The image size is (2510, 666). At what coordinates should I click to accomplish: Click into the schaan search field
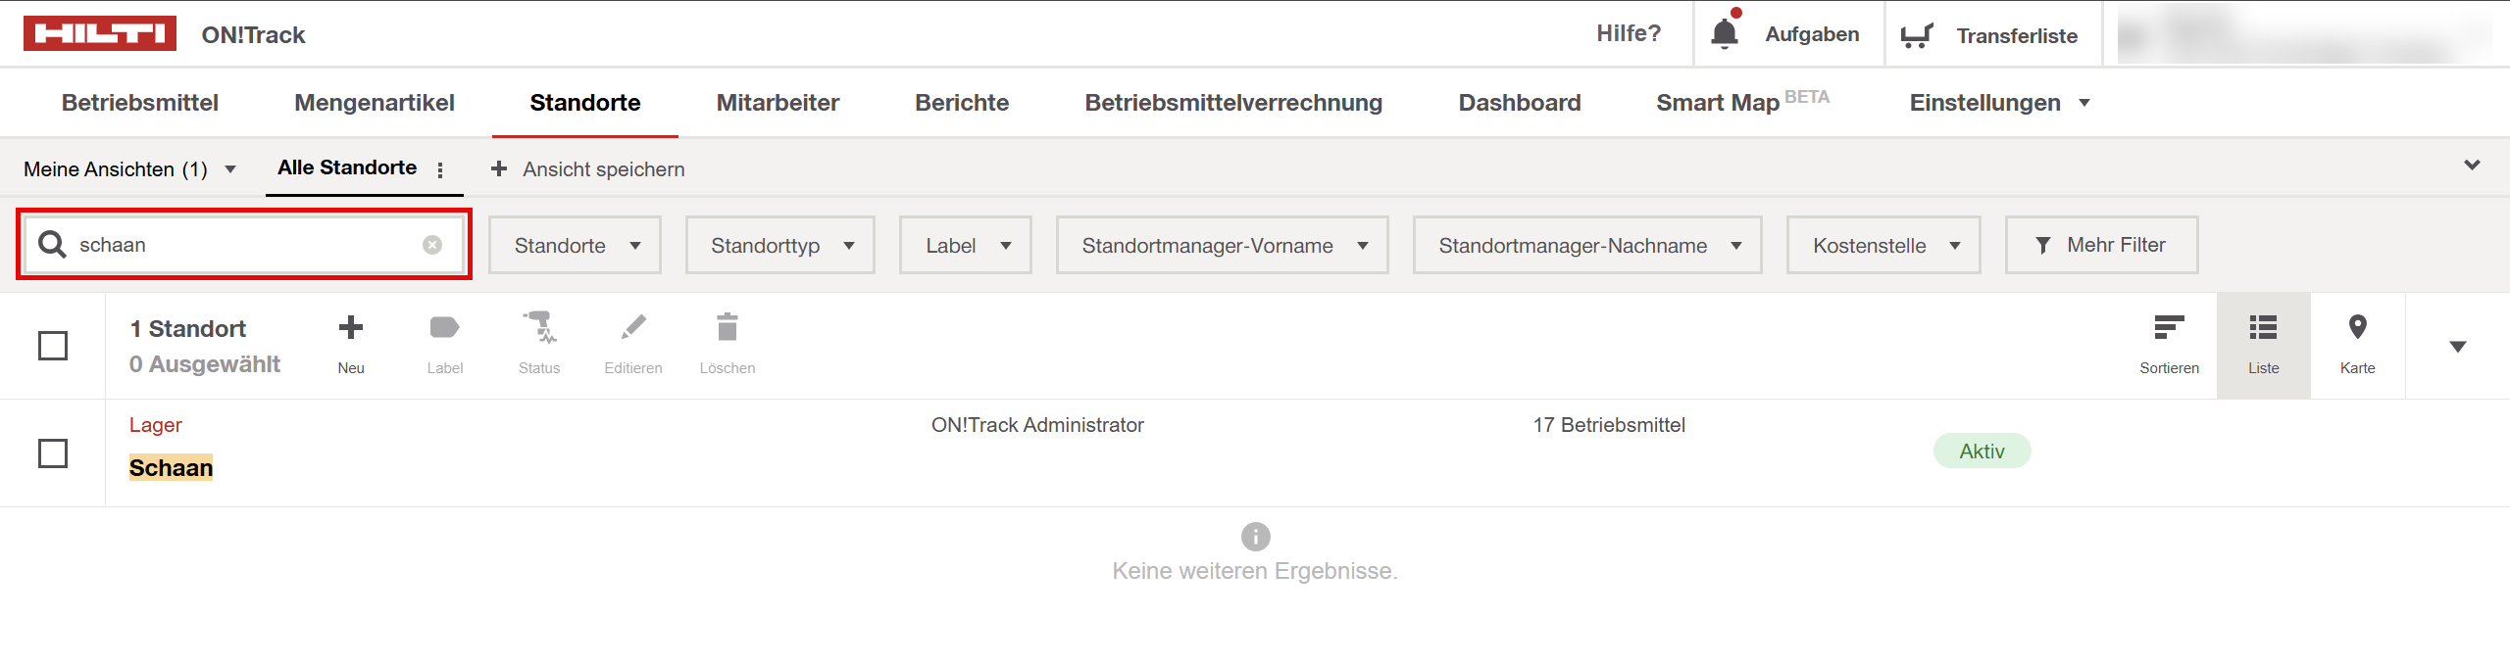click(x=245, y=245)
